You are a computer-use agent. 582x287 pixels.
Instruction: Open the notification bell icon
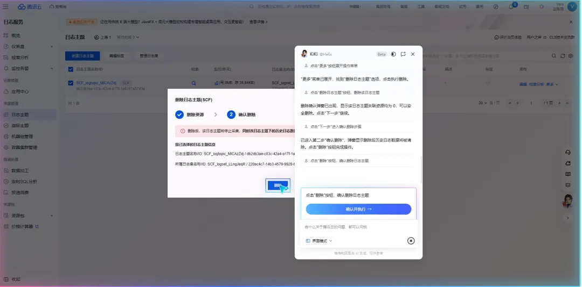tap(511, 6)
